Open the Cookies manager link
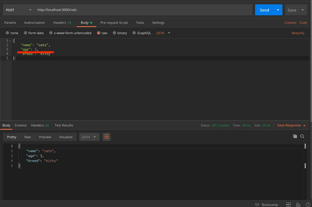The image size is (312, 207). pos(290,23)
